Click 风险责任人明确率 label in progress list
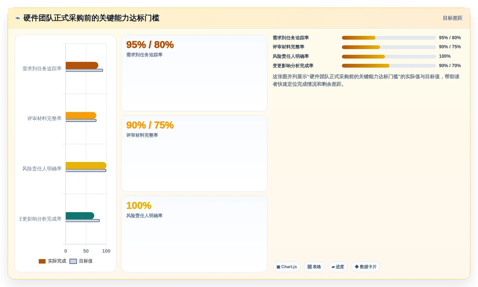Screen dimensions: 478x287 tap(291, 56)
